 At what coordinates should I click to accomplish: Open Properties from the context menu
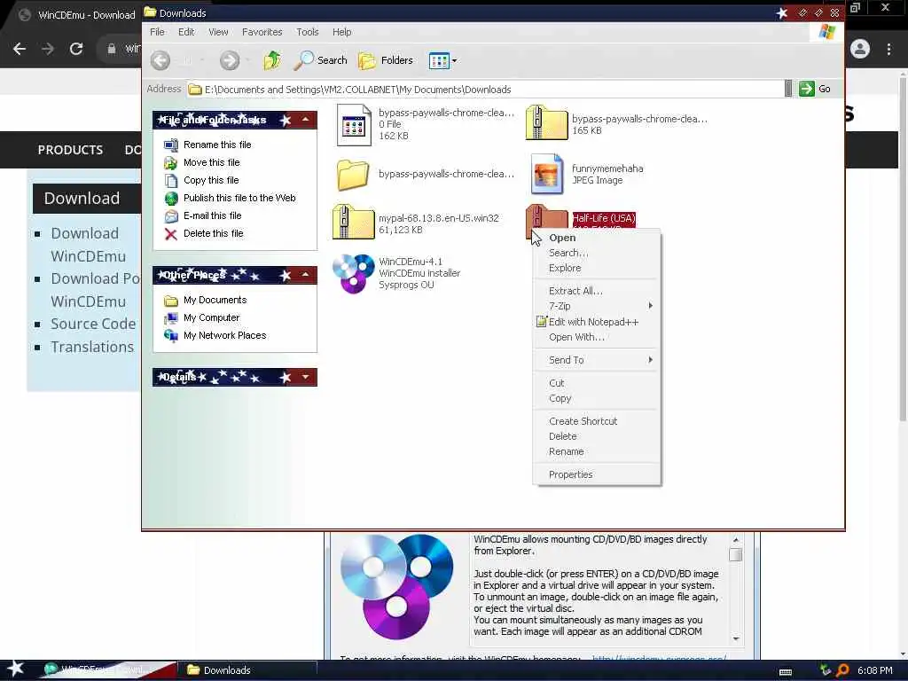coord(597,475)
